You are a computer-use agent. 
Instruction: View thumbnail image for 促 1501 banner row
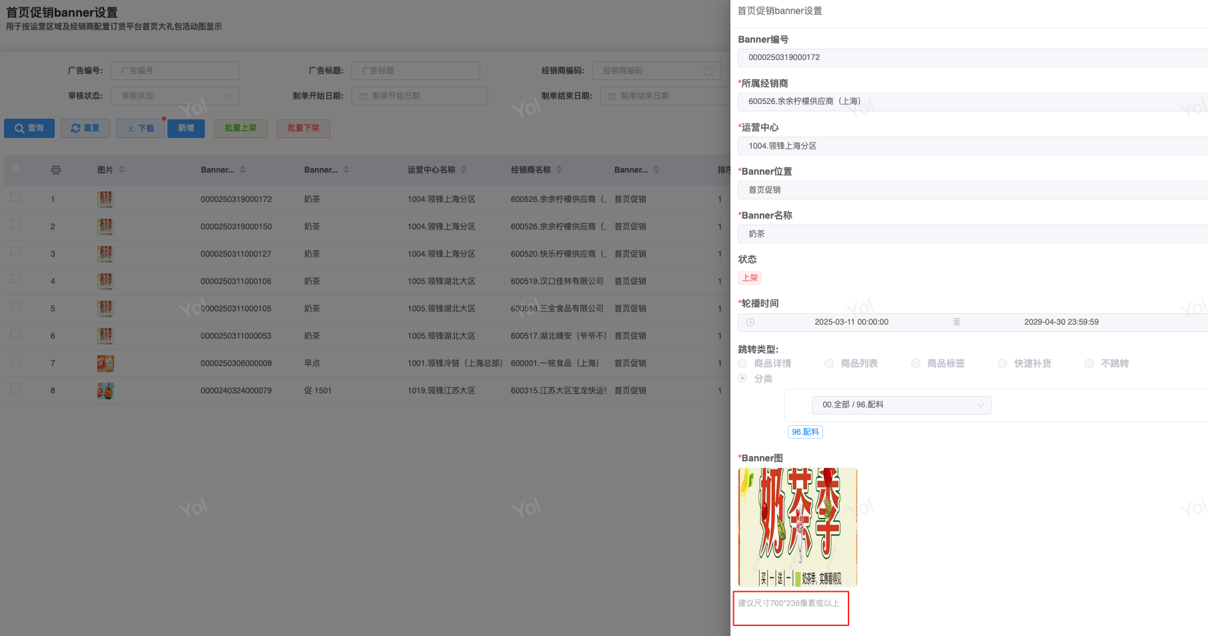point(105,391)
